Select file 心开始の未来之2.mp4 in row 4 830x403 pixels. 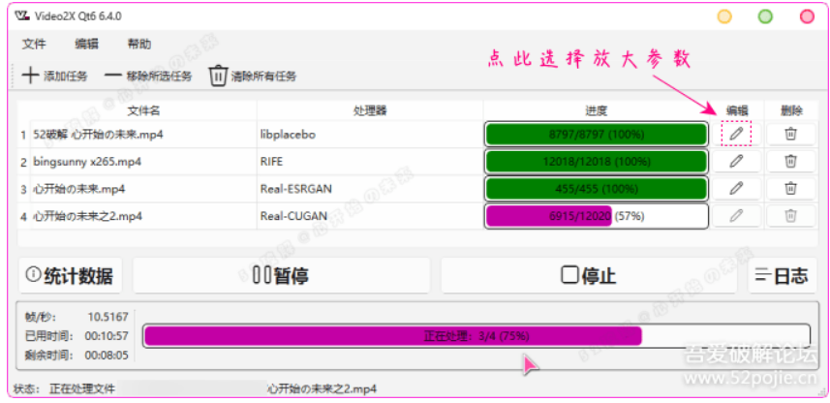click(x=143, y=216)
